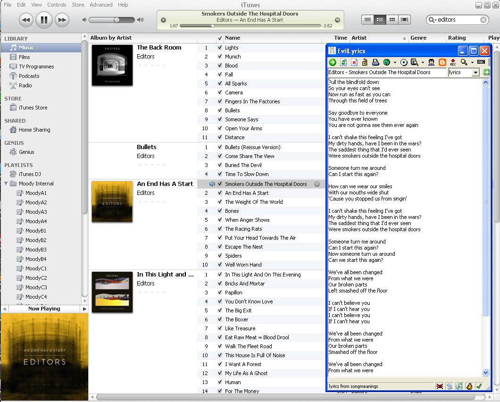Screen dimensions: 500x402
Task: Open the Advanced menu
Action: pos(101,4)
